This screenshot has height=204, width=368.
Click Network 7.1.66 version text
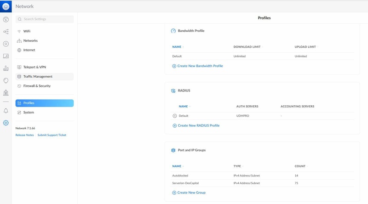(25, 128)
